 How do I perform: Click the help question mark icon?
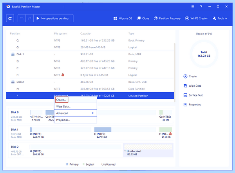tap(201, 6)
